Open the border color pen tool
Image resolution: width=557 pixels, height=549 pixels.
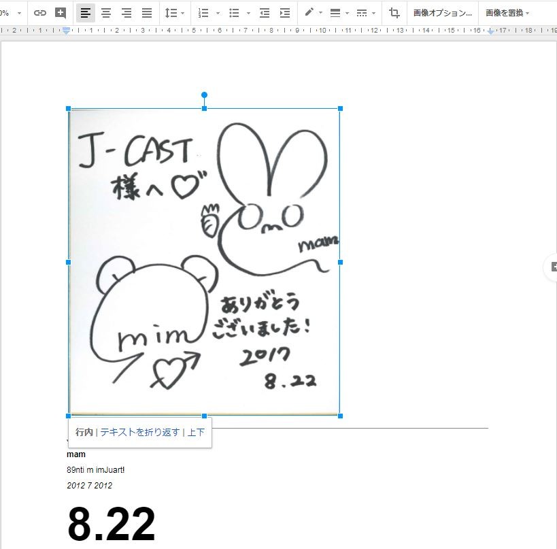tap(309, 13)
